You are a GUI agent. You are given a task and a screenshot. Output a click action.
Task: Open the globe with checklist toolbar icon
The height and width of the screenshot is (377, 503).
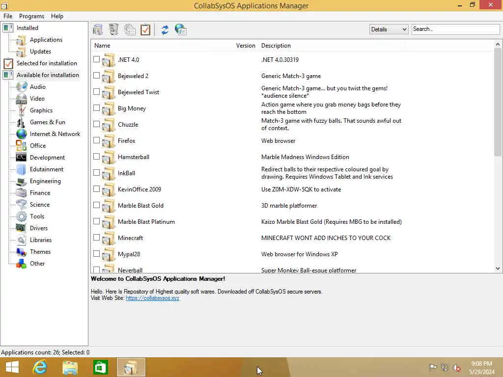click(181, 29)
